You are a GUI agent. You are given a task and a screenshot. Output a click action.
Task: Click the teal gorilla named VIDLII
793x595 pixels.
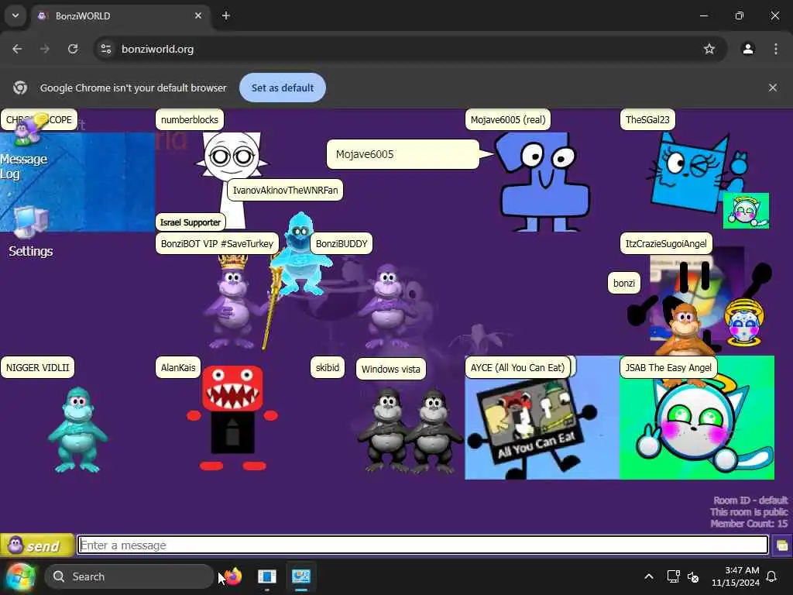click(x=77, y=430)
